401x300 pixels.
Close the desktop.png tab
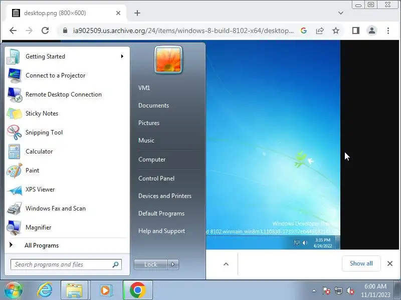tap(118, 13)
